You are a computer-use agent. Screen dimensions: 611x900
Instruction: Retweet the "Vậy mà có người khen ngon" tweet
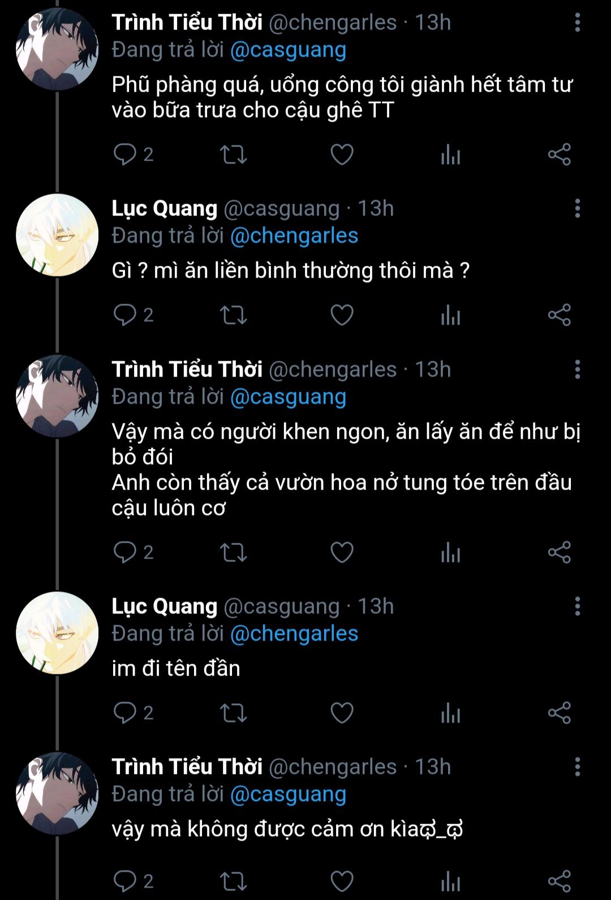[x=233, y=552]
